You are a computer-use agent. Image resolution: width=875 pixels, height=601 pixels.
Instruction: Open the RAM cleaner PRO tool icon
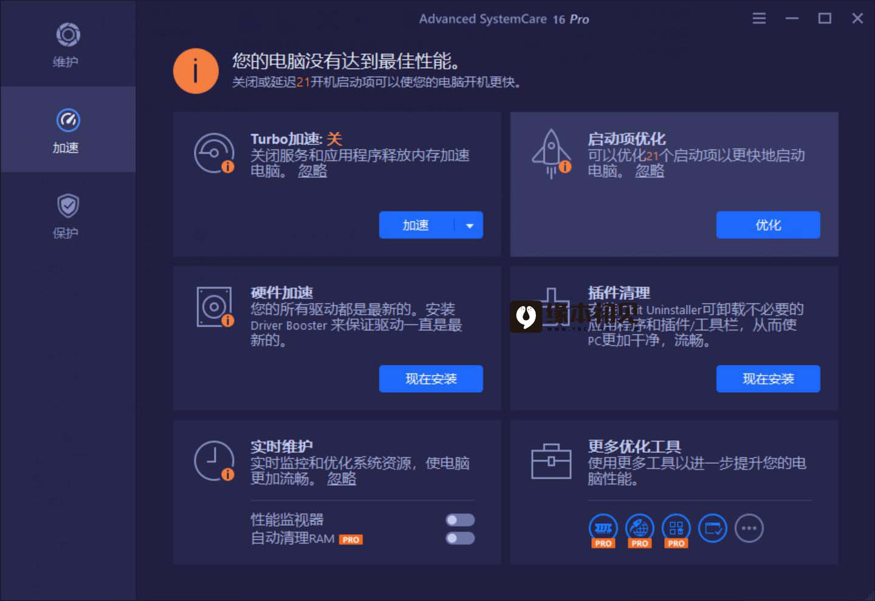click(x=603, y=530)
